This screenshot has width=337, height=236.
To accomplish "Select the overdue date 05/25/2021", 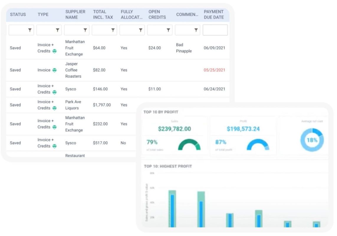I will coord(214,70).
